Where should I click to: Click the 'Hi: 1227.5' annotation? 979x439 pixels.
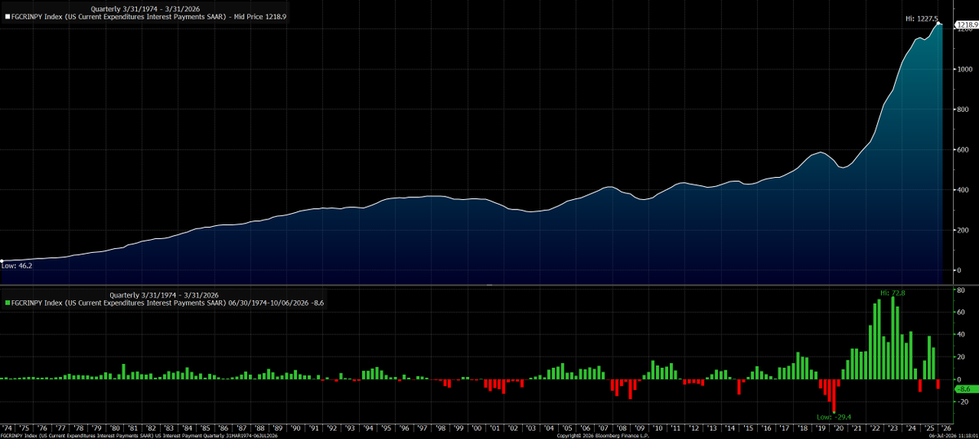[921, 18]
